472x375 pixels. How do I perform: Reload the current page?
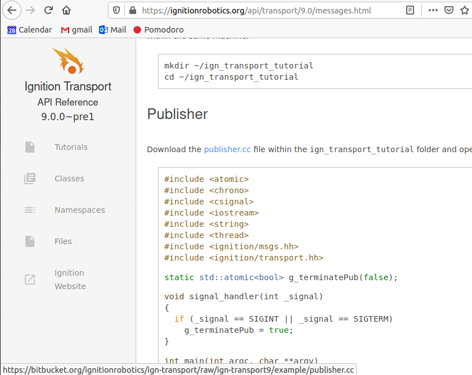pos(48,10)
